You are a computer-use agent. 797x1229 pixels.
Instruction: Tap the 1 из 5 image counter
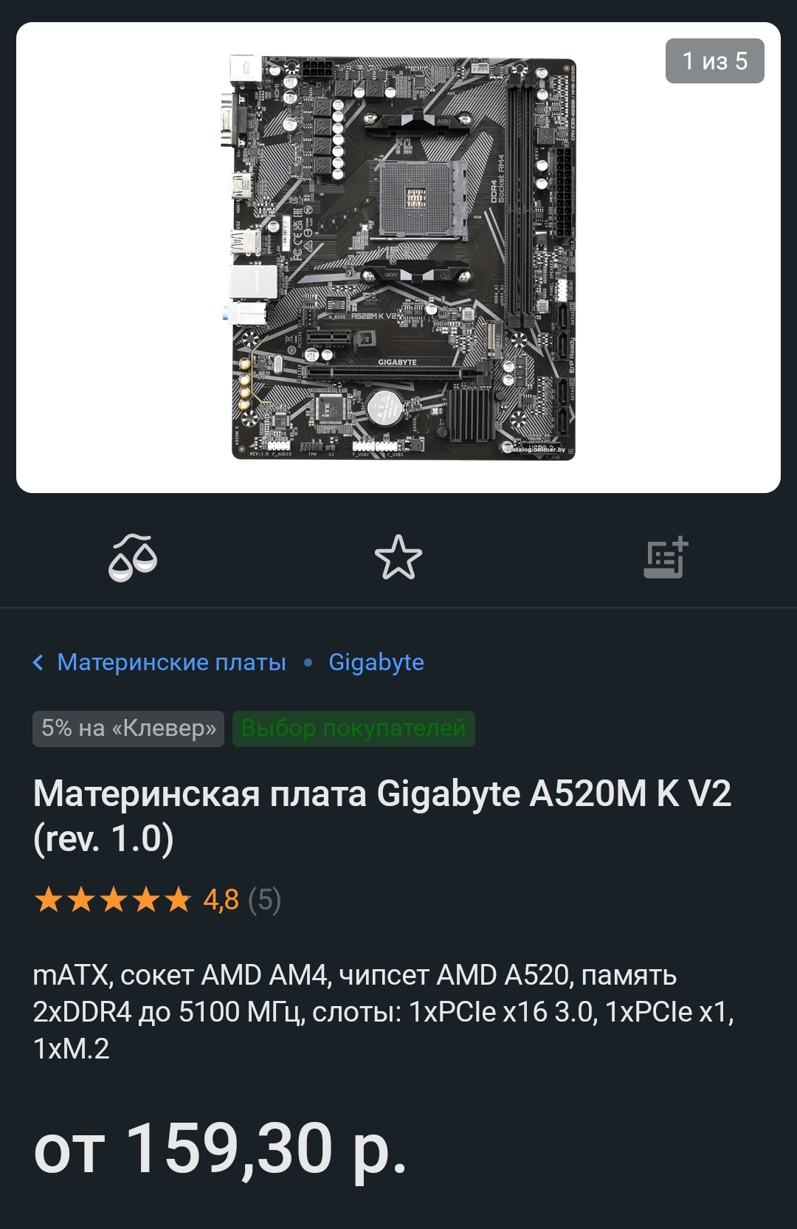[714, 61]
